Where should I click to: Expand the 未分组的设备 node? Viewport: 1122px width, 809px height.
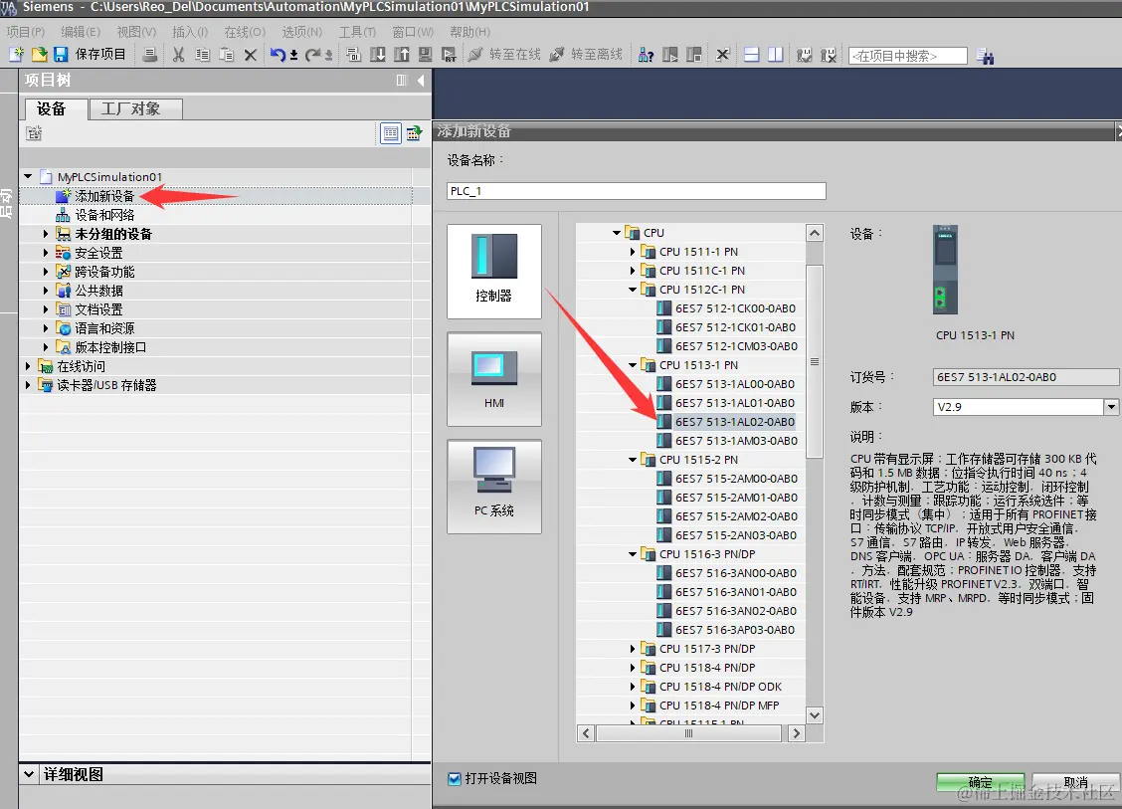pos(46,234)
